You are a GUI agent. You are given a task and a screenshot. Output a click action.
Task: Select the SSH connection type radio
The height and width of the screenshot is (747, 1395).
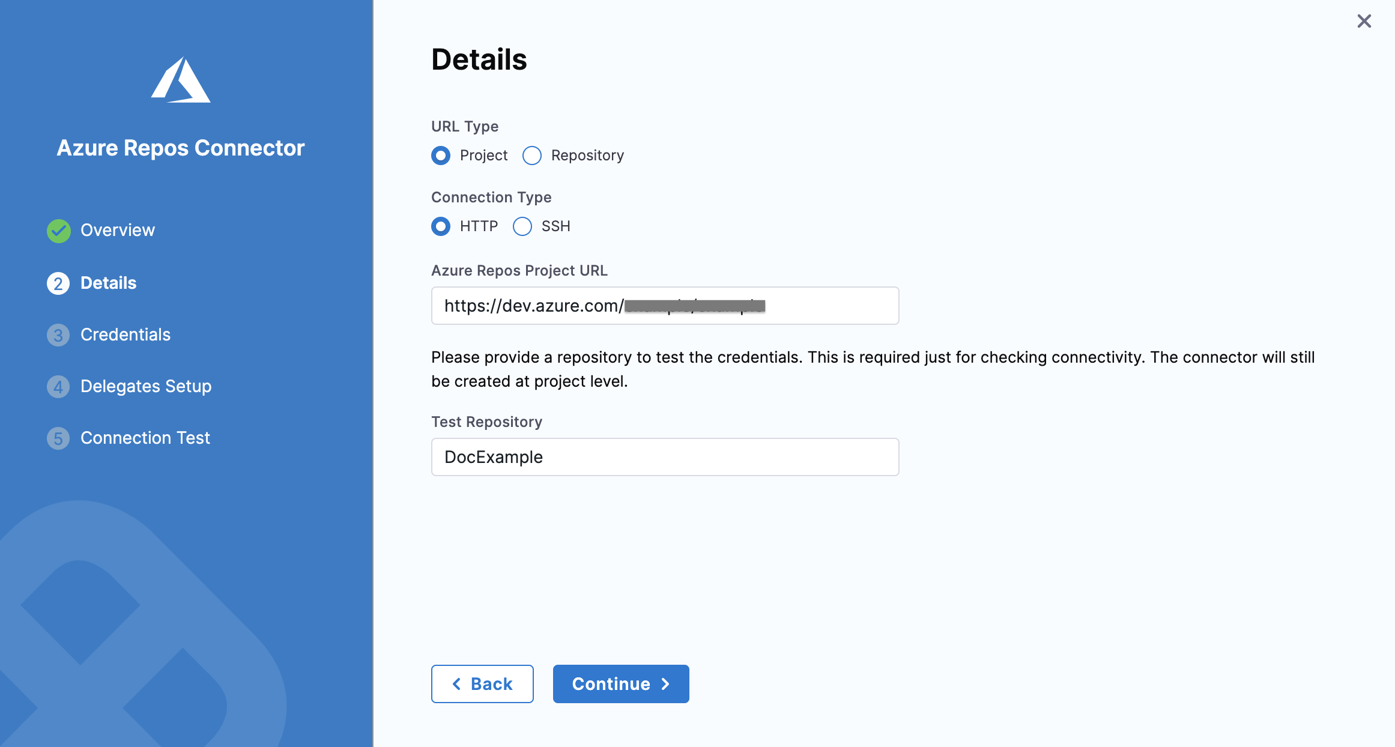(522, 226)
